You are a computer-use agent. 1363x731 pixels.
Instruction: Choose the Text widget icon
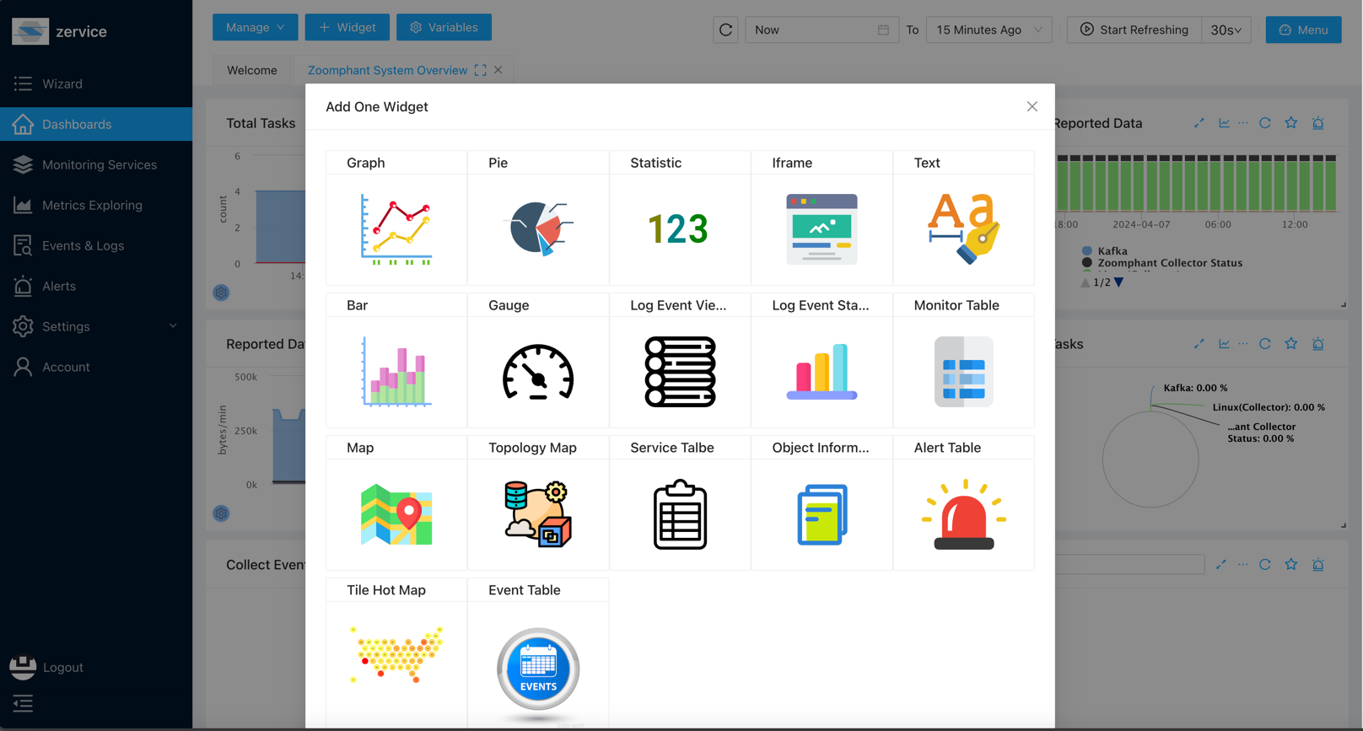[x=963, y=229]
